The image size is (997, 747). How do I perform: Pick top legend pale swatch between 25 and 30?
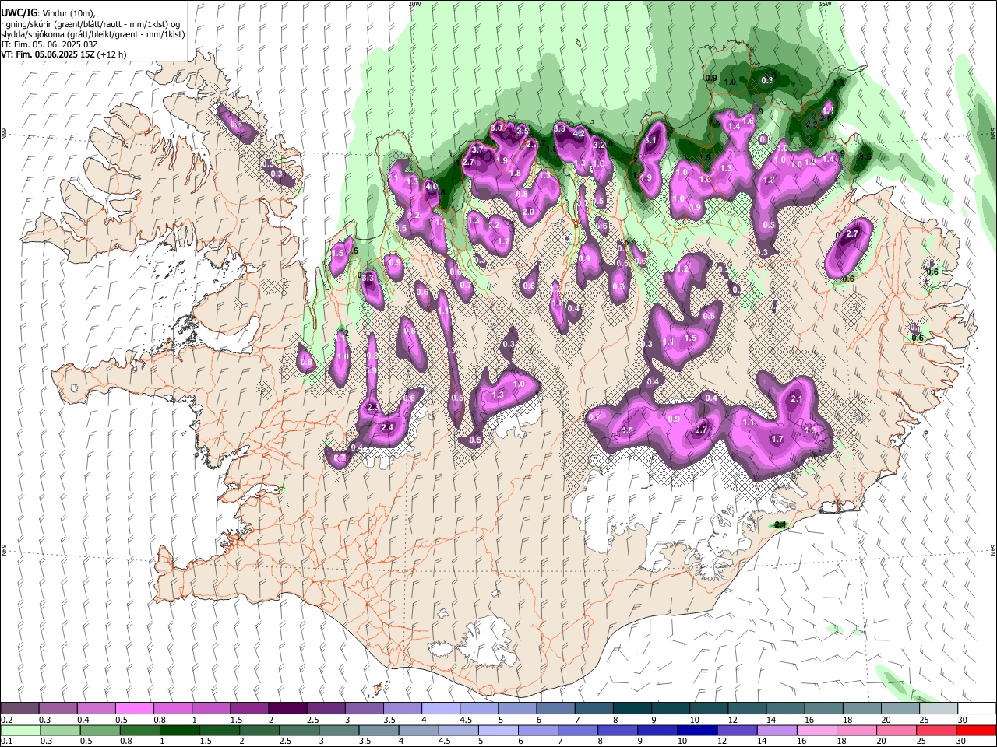pos(937,709)
